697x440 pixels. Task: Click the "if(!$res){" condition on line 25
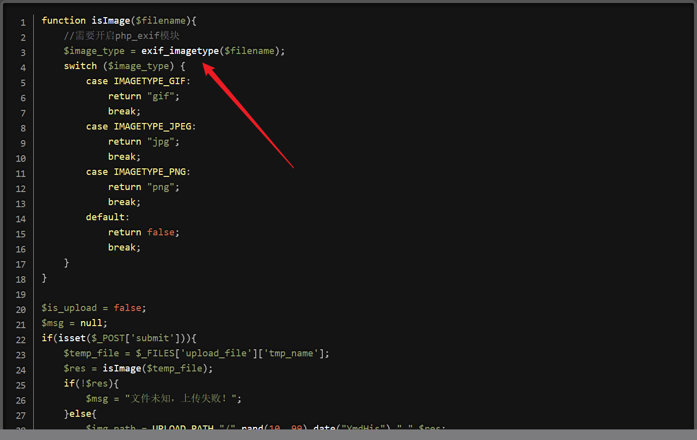[91, 384]
